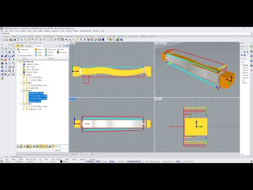Screen dimensions: 253x190
Task: Select the circle tool in left sidebar
Action: click(x=2, y=49)
